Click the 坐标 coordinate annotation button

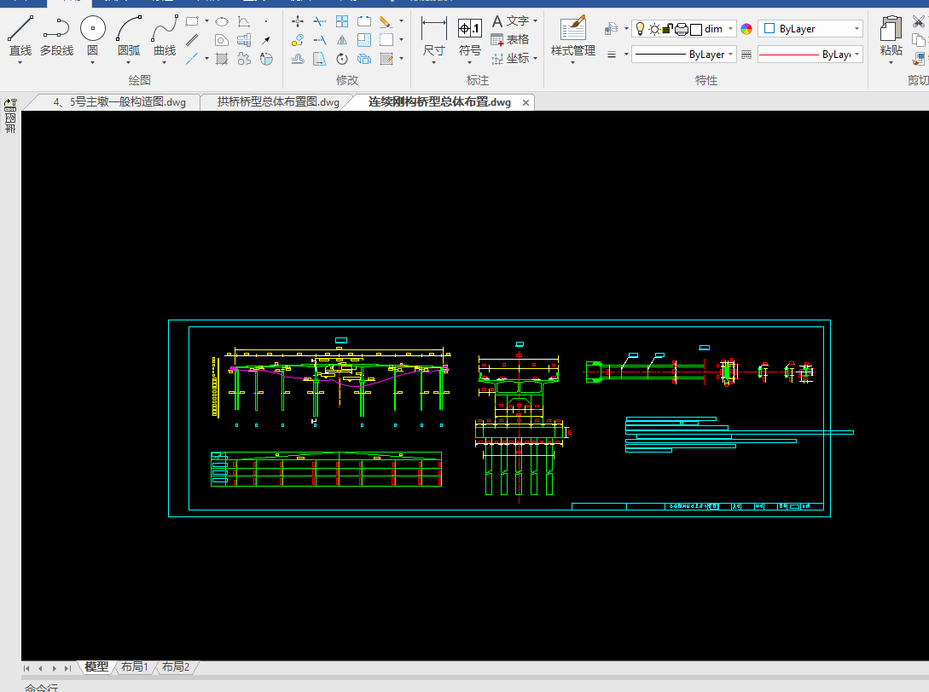click(511, 58)
